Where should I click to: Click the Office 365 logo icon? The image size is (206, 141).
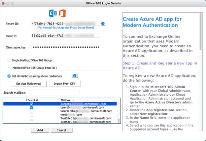[62, 13]
